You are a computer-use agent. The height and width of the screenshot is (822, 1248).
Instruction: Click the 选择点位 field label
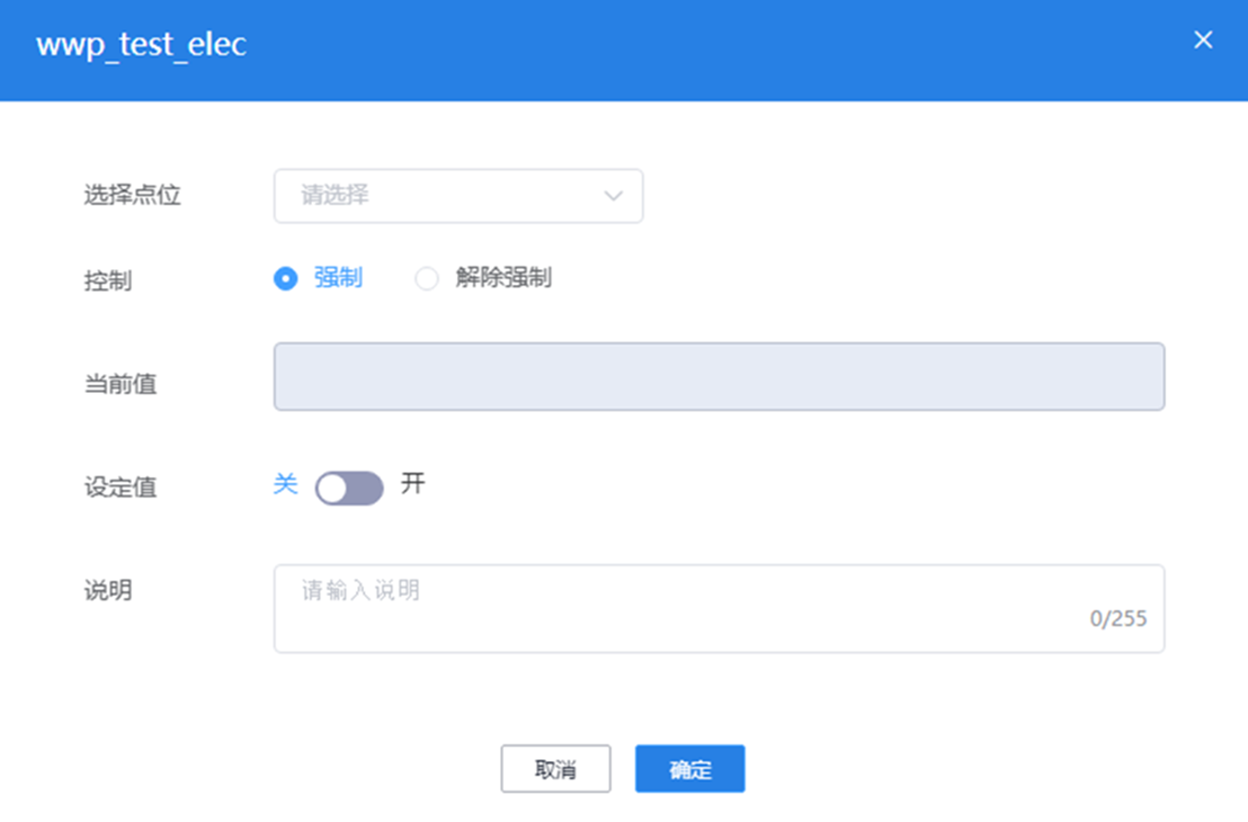click(132, 196)
